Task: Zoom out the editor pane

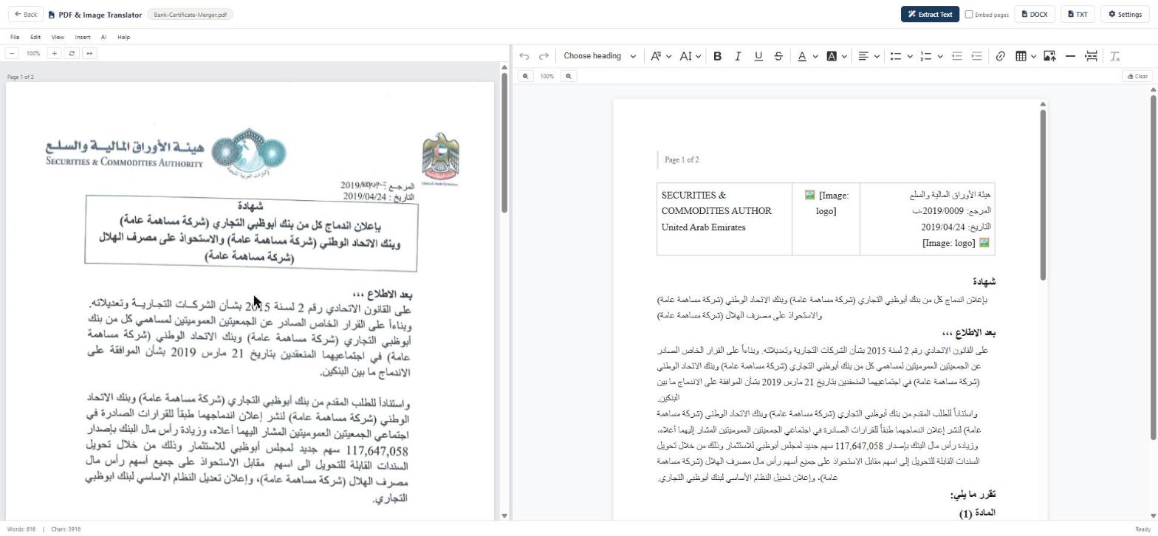Action: pos(525,76)
